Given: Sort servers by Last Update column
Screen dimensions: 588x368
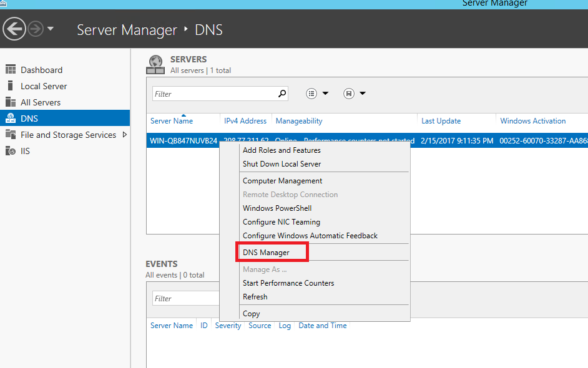Looking at the screenshot, I should point(441,121).
